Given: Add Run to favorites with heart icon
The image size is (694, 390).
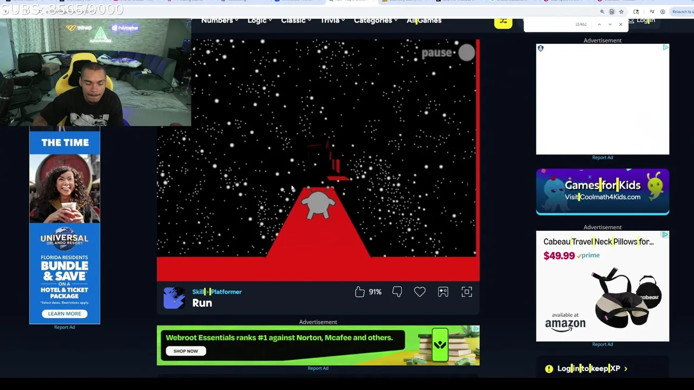Looking at the screenshot, I should tap(420, 292).
